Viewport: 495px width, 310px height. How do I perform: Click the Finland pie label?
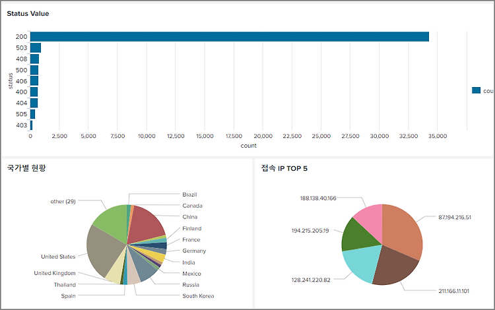pyautogui.click(x=191, y=228)
